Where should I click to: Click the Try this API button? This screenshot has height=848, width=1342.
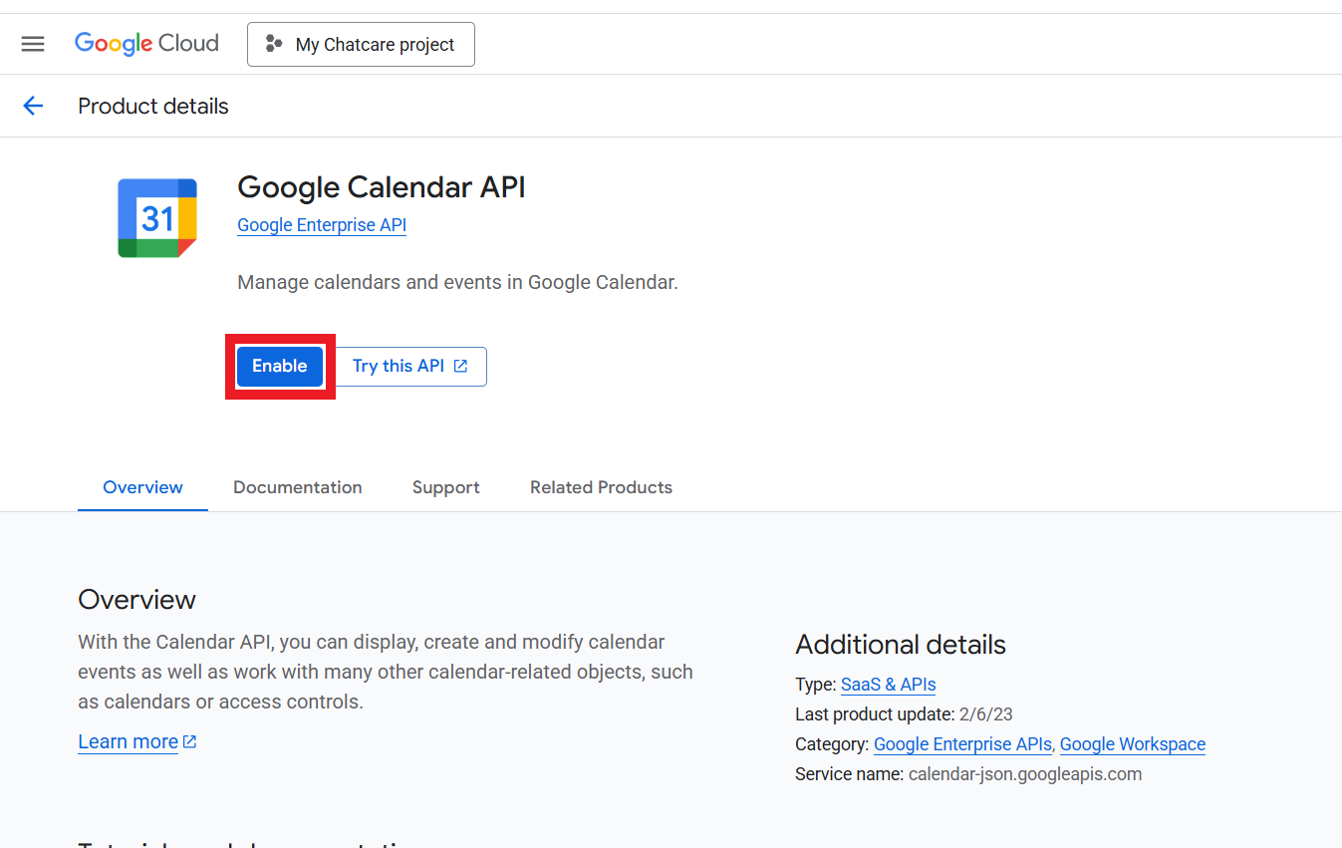pos(410,367)
